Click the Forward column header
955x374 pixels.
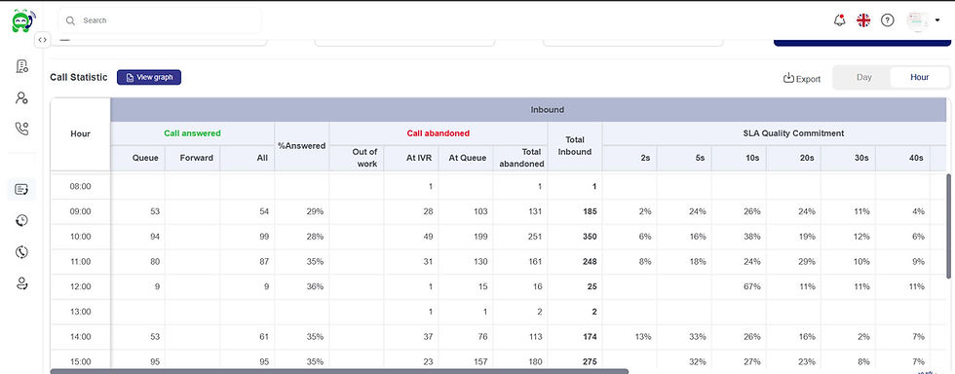[x=193, y=158]
